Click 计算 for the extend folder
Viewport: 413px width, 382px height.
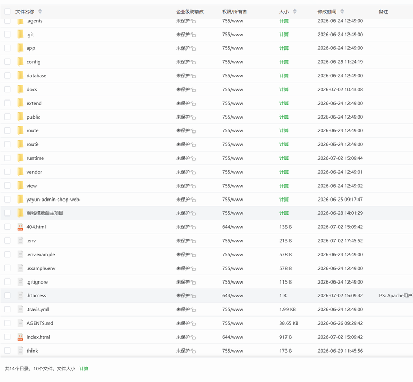point(284,103)
